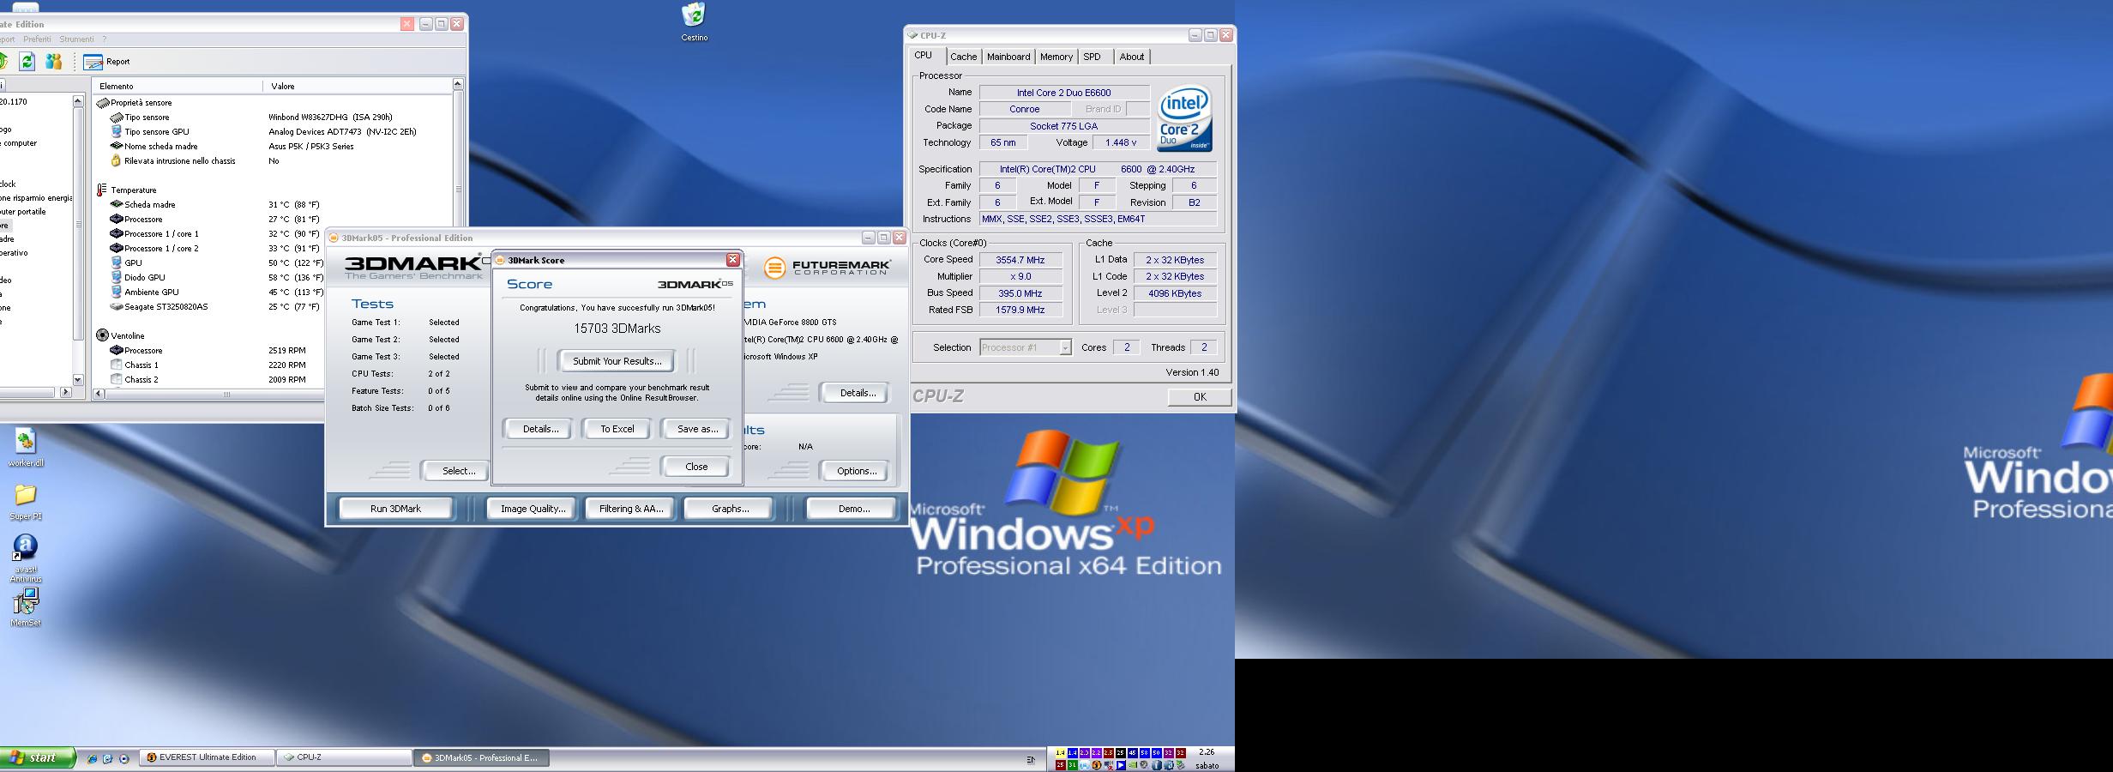Open the ? help menu in EVEREST
Screen dimensions: 2113x772
tap(105, 39)
